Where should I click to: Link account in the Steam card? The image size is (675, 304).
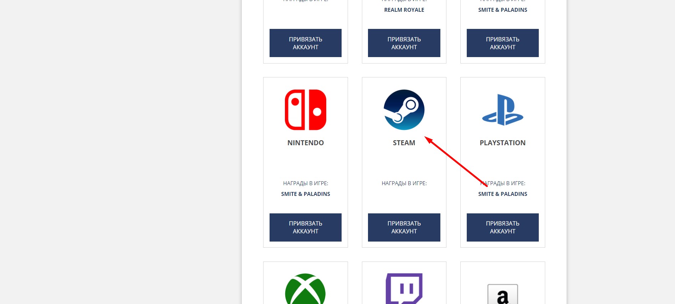[404, 227]
